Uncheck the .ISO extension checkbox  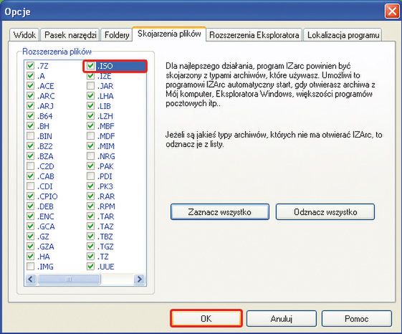[90, 66]
